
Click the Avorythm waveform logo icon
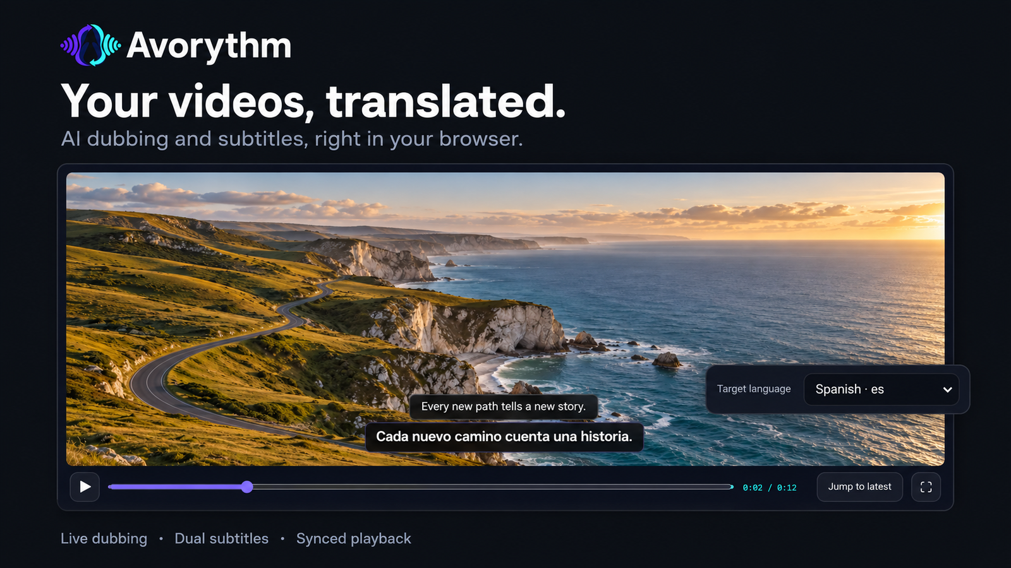point(90,45)
